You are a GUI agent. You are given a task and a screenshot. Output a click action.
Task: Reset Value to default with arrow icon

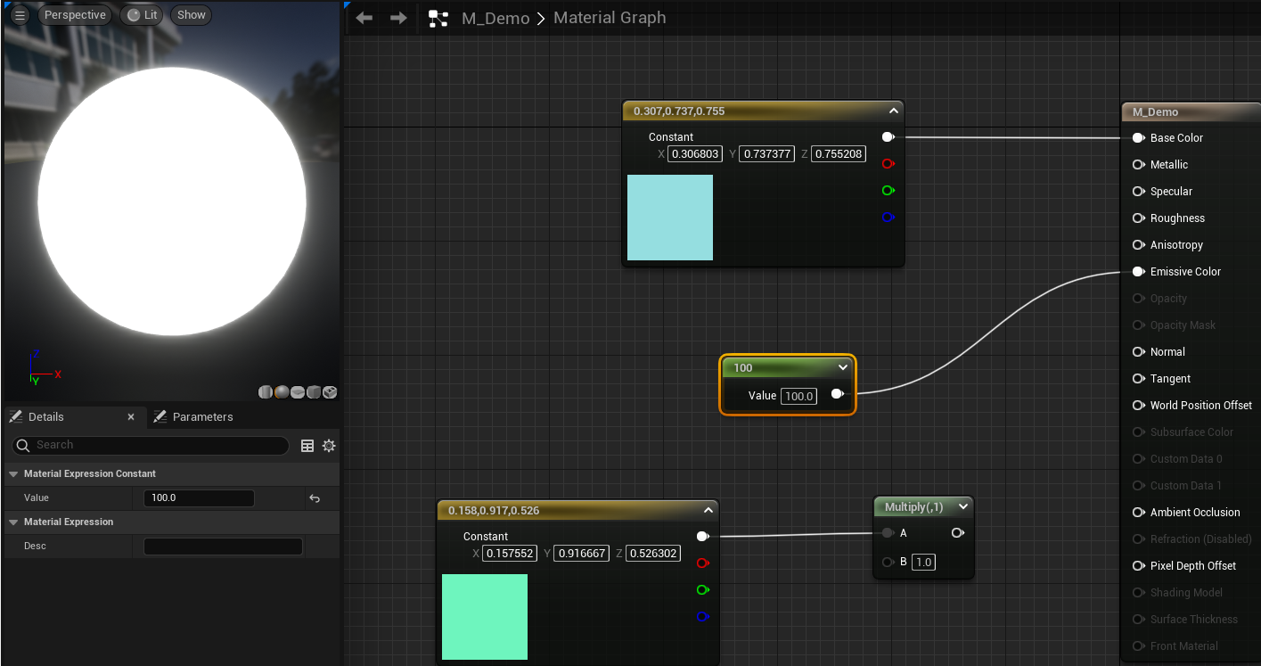(315, 498)
